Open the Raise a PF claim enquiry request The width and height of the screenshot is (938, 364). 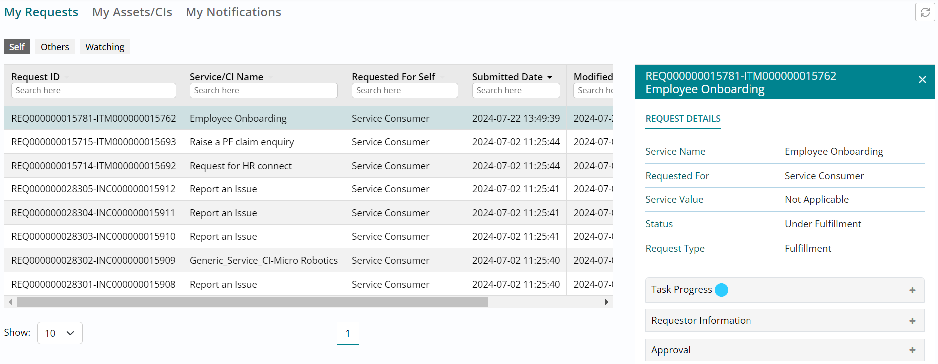click(x=242, y=142)
